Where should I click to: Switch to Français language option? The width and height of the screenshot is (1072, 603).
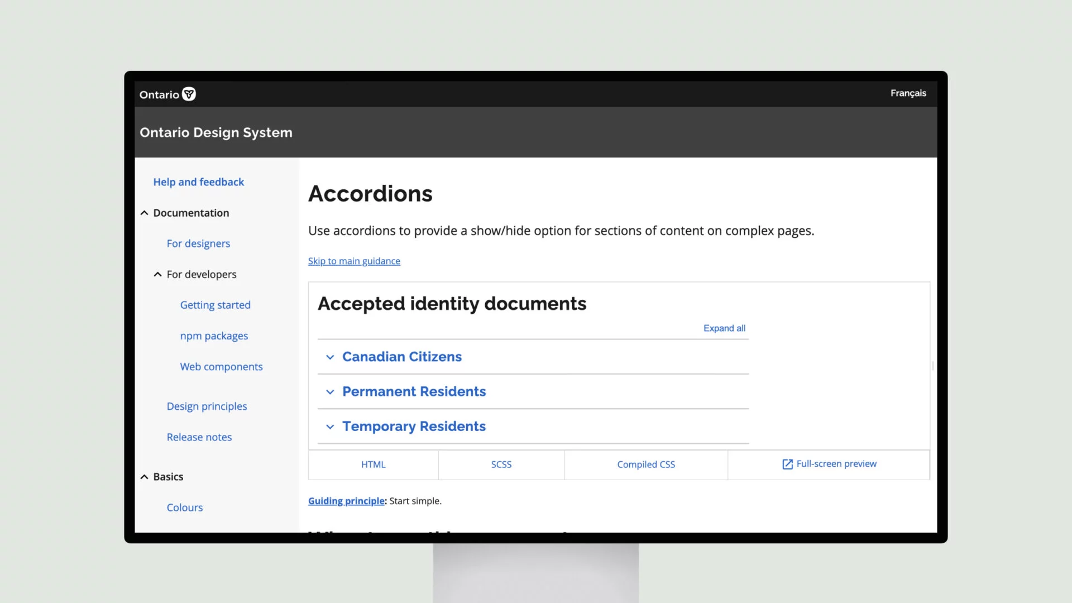click(x=908, y=93)
